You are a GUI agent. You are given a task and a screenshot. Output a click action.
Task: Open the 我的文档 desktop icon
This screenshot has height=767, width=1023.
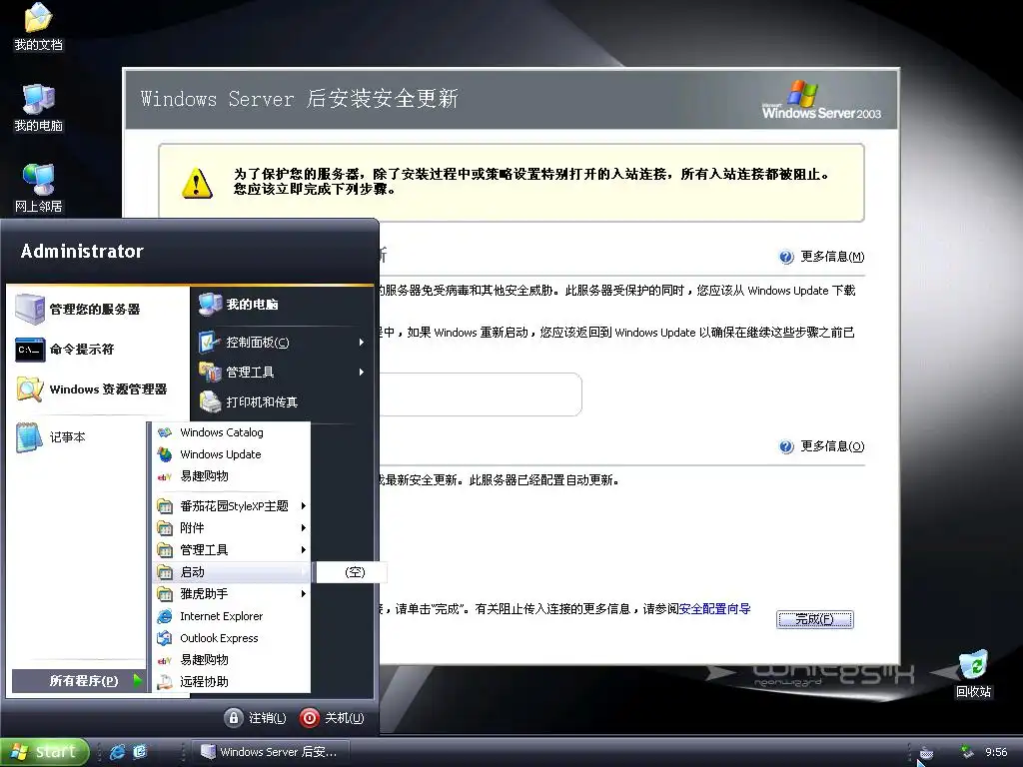point(38,27)
